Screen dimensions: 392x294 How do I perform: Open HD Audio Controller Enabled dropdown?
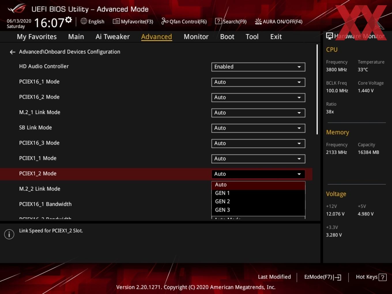pyautogui.click(x=258, y=67)
